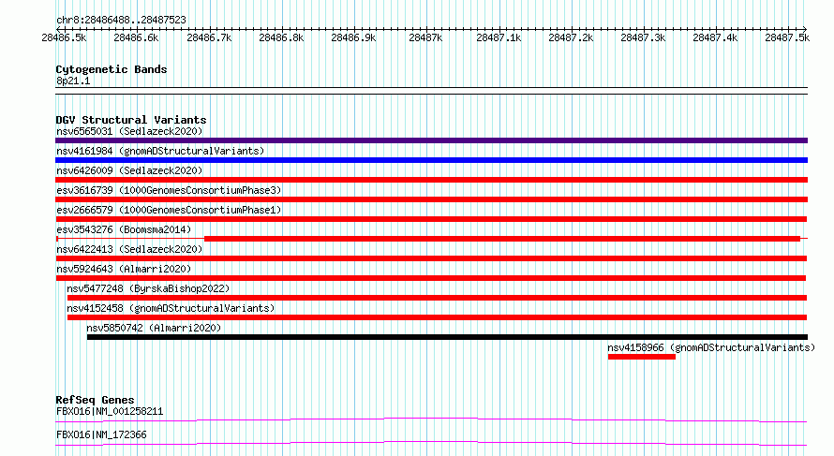
Task: Select variant label esv3543276 (Boomsma2014)
Action: 124,229
